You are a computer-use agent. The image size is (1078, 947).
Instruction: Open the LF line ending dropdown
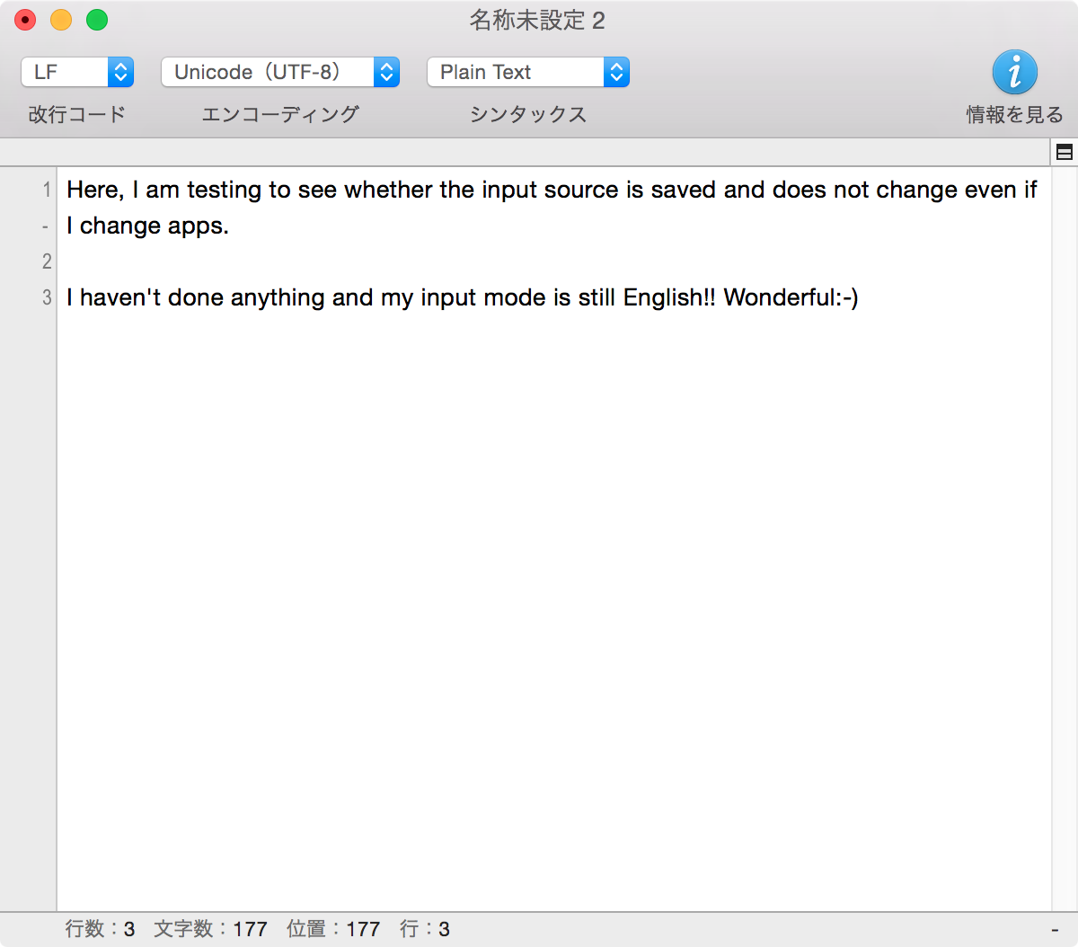[77, 72]
